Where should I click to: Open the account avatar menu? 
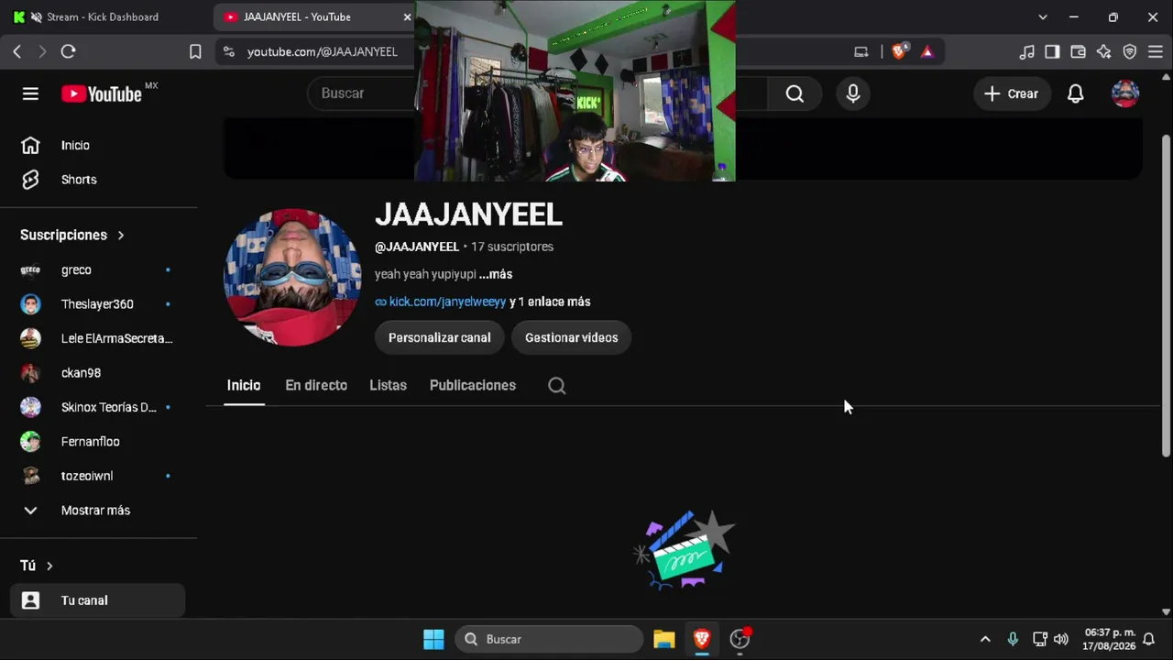coord(1125,93)
